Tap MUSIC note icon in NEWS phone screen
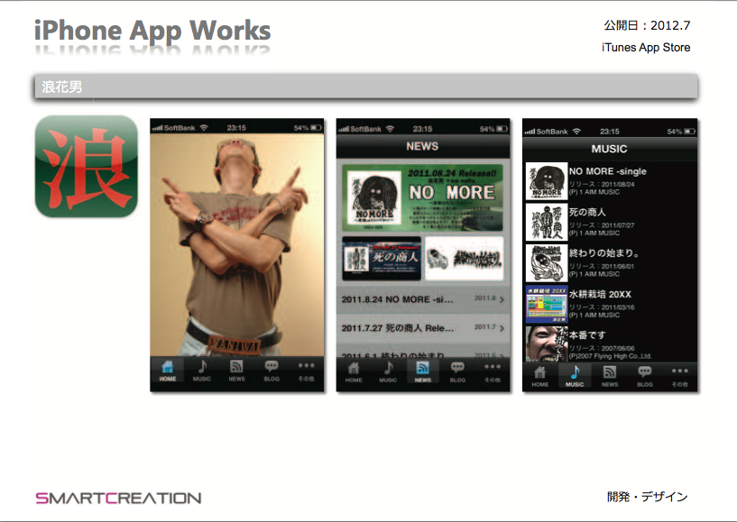This screenshot has width=737, height=522. (388, 368)
